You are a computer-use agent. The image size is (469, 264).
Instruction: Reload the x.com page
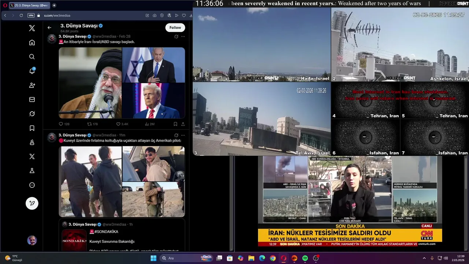(21, 15)
